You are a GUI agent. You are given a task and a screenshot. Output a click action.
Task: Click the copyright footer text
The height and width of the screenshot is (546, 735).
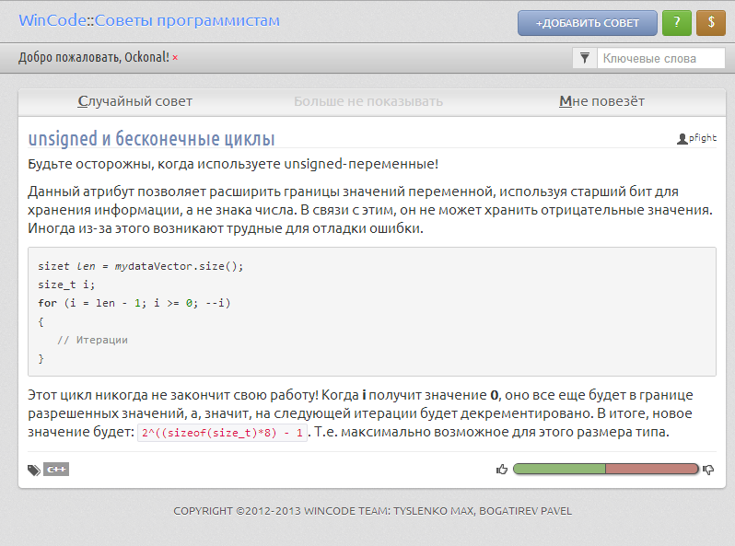click(x=373, y=511)
